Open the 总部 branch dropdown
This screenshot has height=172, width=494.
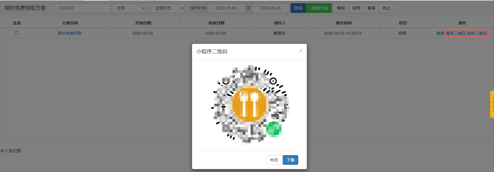[129, 8]
